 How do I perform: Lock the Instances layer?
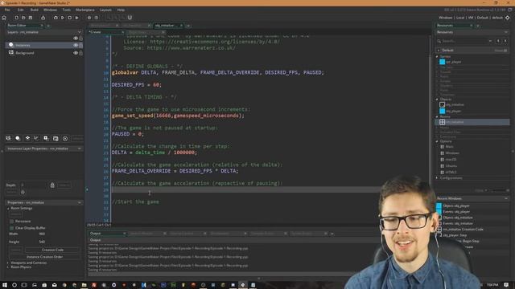(80, 45)
